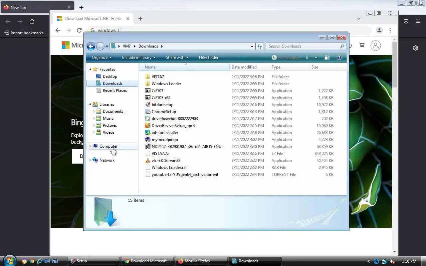Open the address bar history dropdown

252,46
